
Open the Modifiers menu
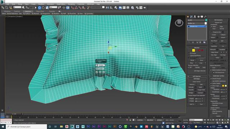point(41,4)
